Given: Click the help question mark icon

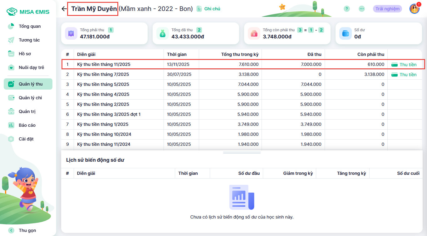Looking at the screenshot, I should click(346, 9).
